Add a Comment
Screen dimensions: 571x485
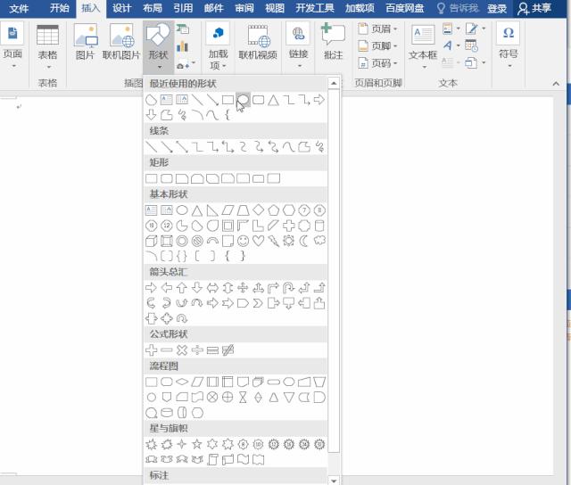point(333,41)
